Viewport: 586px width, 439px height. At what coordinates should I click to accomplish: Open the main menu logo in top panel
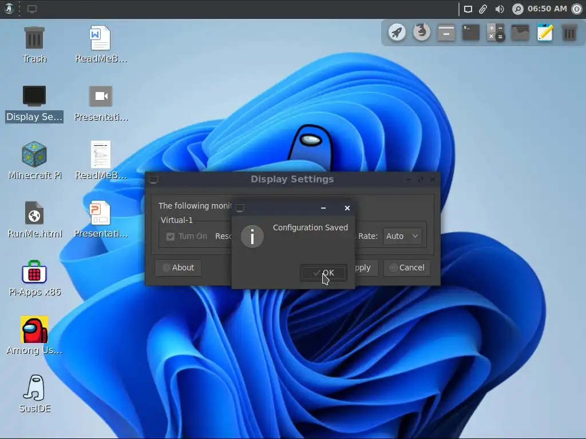[x=9, y=9]
